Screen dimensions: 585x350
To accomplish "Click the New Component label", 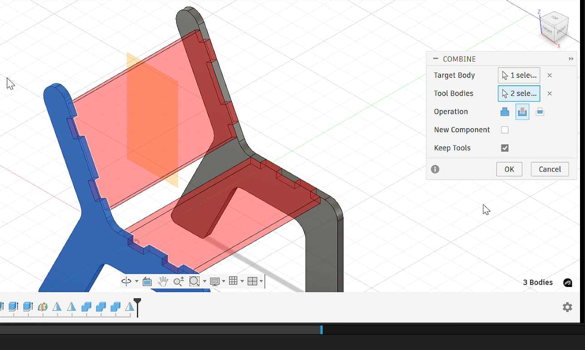I will pos(462,130).
